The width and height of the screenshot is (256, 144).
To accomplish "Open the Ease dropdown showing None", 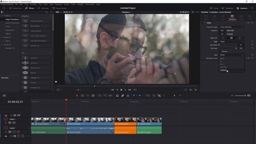I will 232,55.
